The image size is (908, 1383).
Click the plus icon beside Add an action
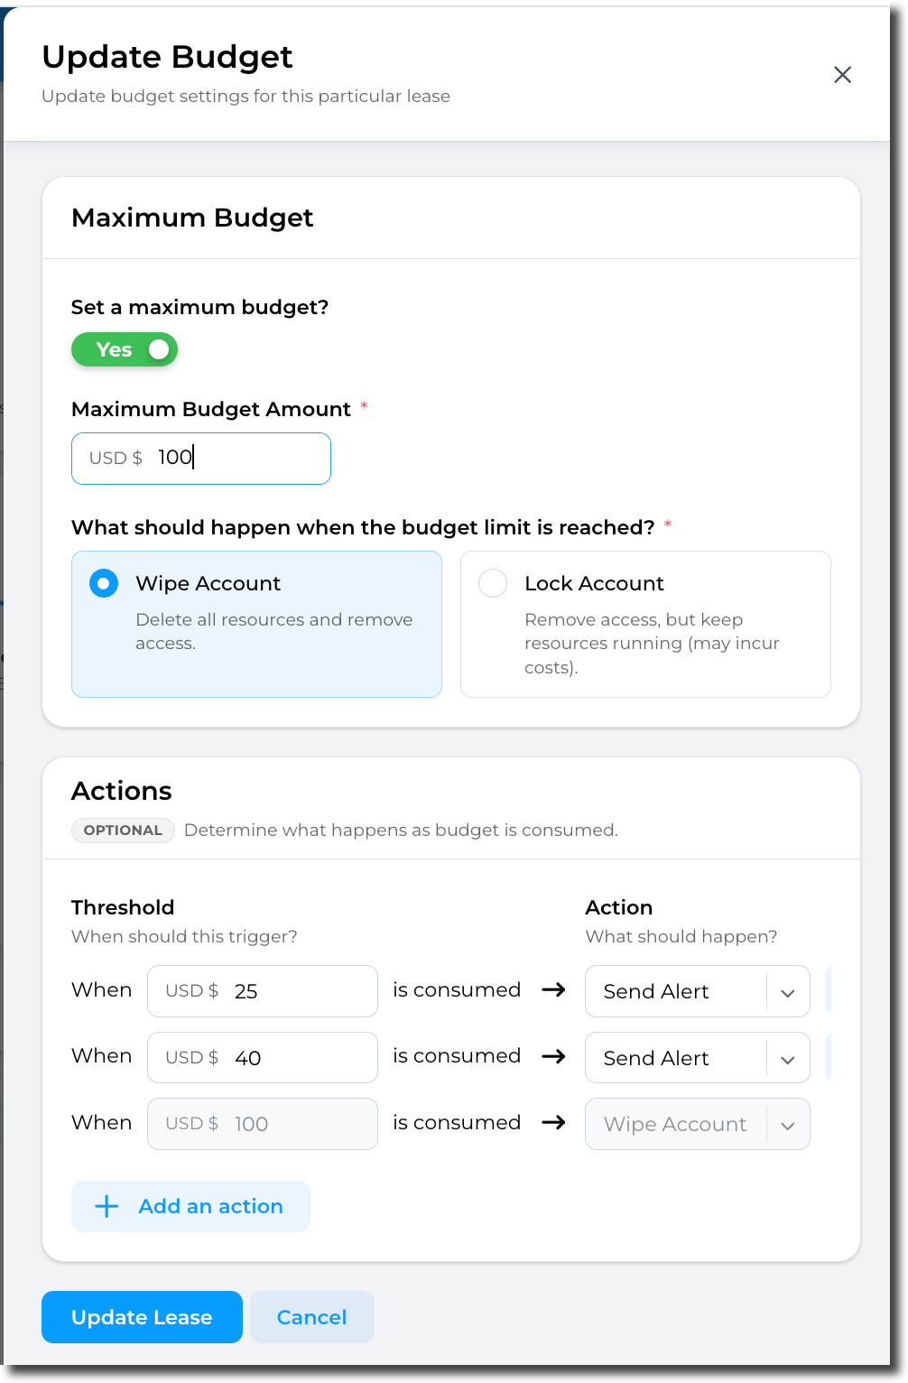tap(107, 1206)
